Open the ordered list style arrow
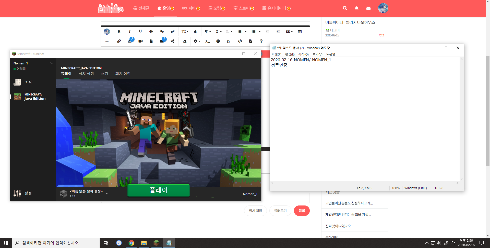The image size is (490, 248). point(246,32)
